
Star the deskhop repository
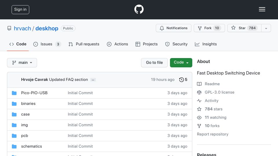click(244, 28)
